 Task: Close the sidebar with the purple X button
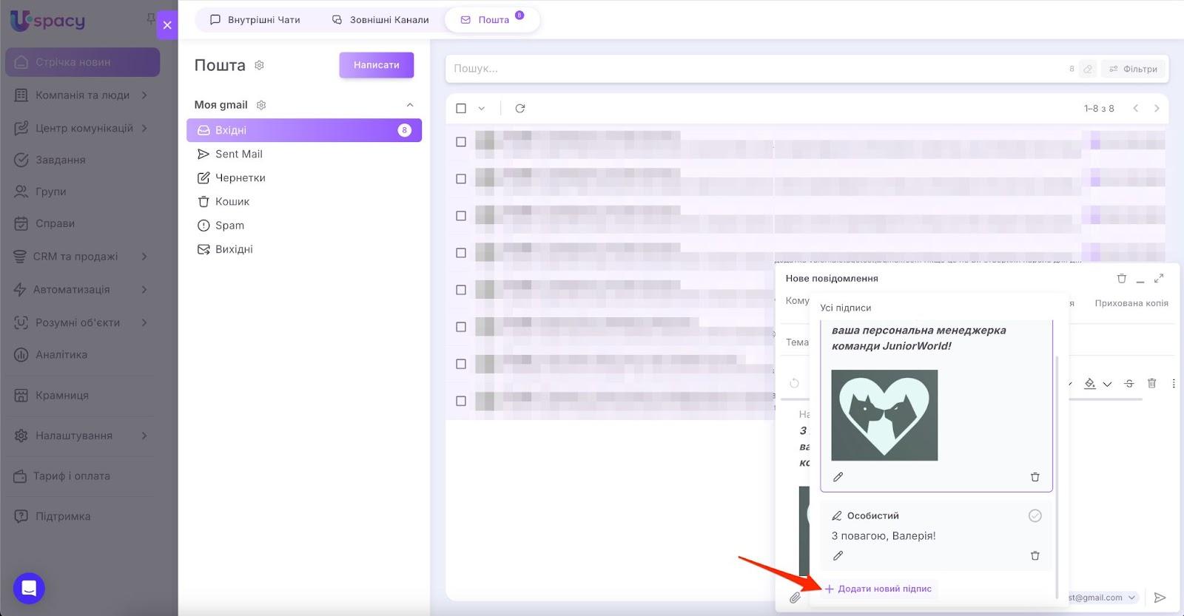167,25
